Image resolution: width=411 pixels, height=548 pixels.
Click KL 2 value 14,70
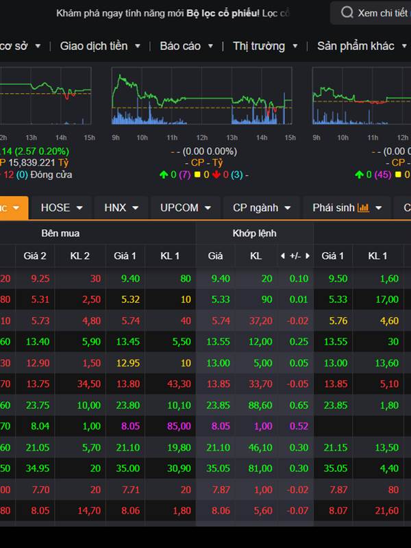click(89, 510)
